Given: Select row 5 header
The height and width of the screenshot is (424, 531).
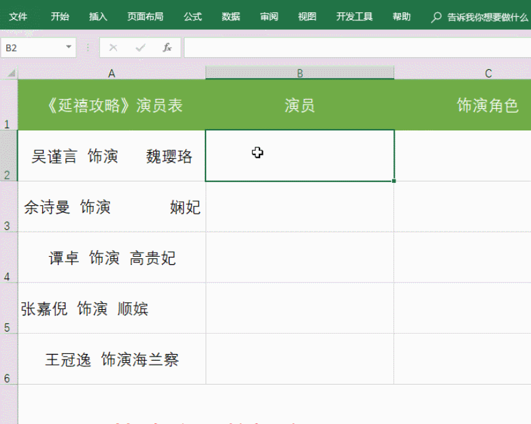Looking at the screenshot, I should click(x=9, y=308).
